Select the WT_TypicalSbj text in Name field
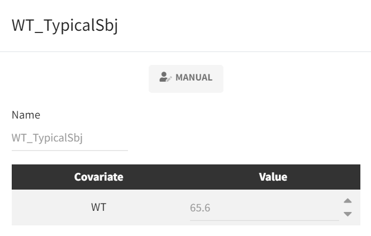This screenshot has width=371, height=236. pyautogui.click(x=47, y=138)
